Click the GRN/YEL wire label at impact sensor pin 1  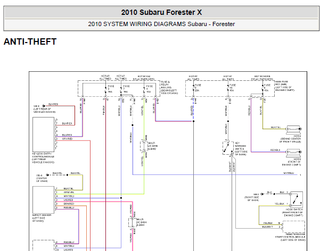[69, 192]
